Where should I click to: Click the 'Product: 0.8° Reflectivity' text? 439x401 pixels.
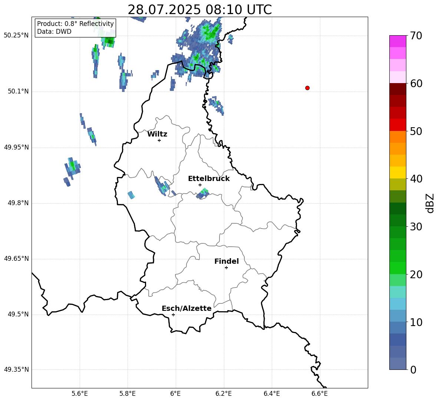tap(75, 24)
